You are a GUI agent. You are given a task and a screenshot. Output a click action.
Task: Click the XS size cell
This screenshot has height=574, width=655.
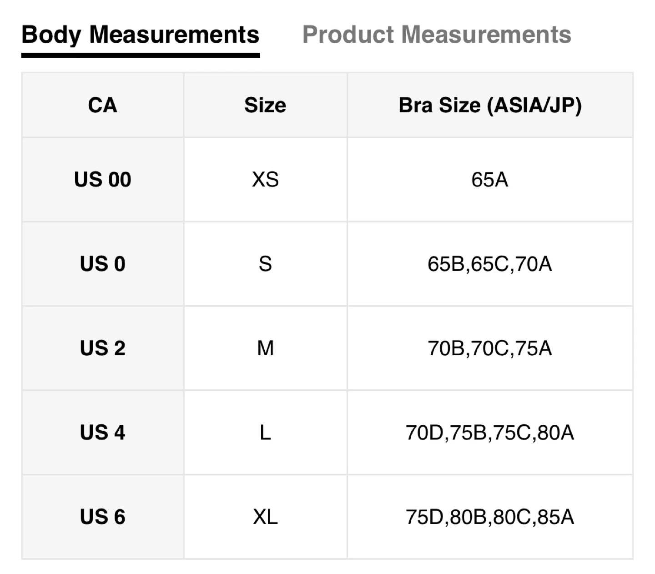[x=265, y=180]
